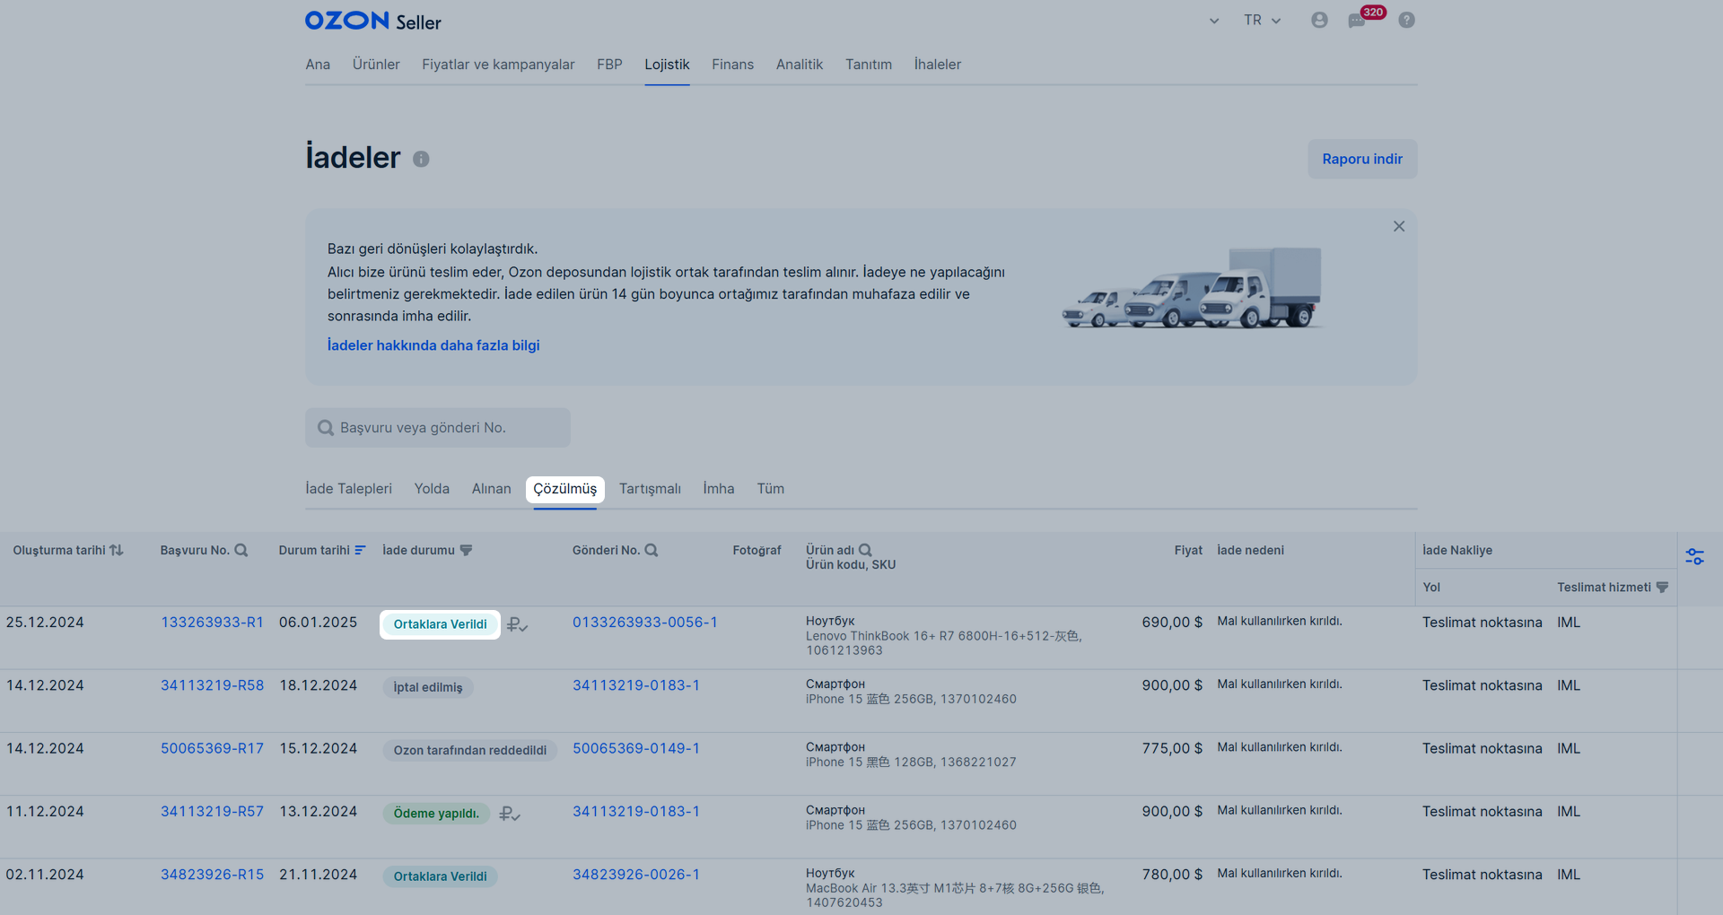1723x915 pixels.
Task: Expand the TR language dropdown
Action: 1263,20
